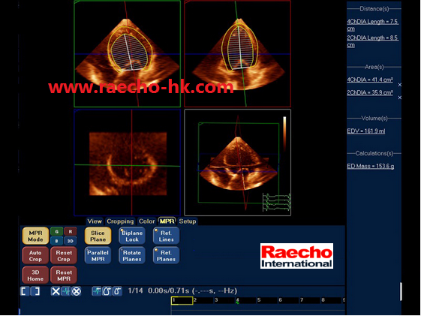Click the Reset MPR button
The height and width of the screenshot is (316, 421).
pos(64,275)
